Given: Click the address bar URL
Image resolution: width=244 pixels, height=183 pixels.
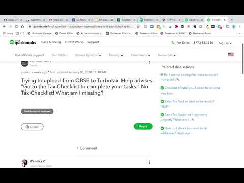Looking at the screenshot, I should pos(83,27).
